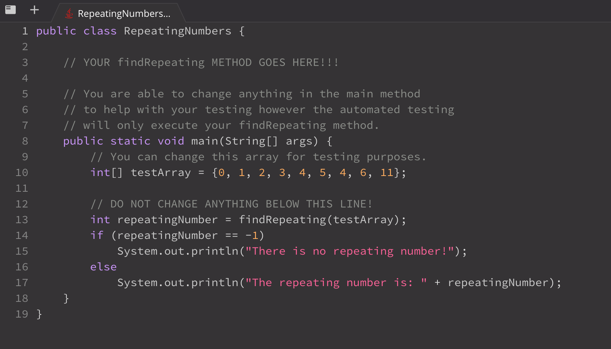Click the else keyword on line 16
The height and width of the screenshot is (349, 611).
[103, 267]
